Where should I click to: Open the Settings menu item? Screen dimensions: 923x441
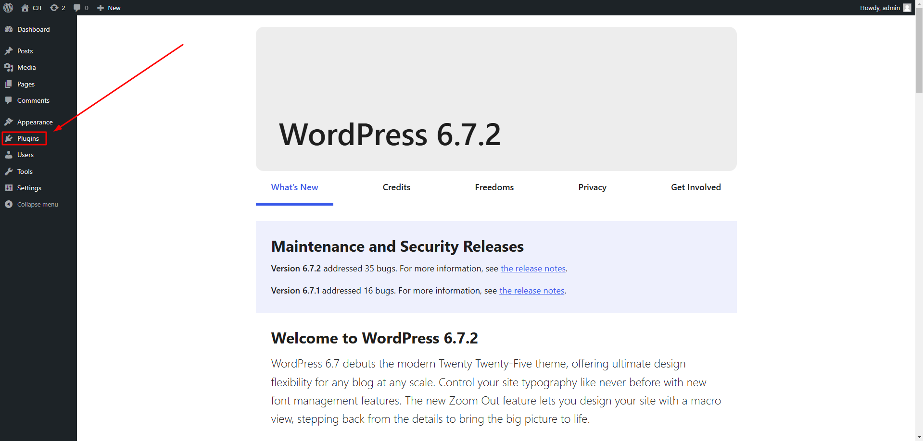pyautogui.click(x=38, y=188)
